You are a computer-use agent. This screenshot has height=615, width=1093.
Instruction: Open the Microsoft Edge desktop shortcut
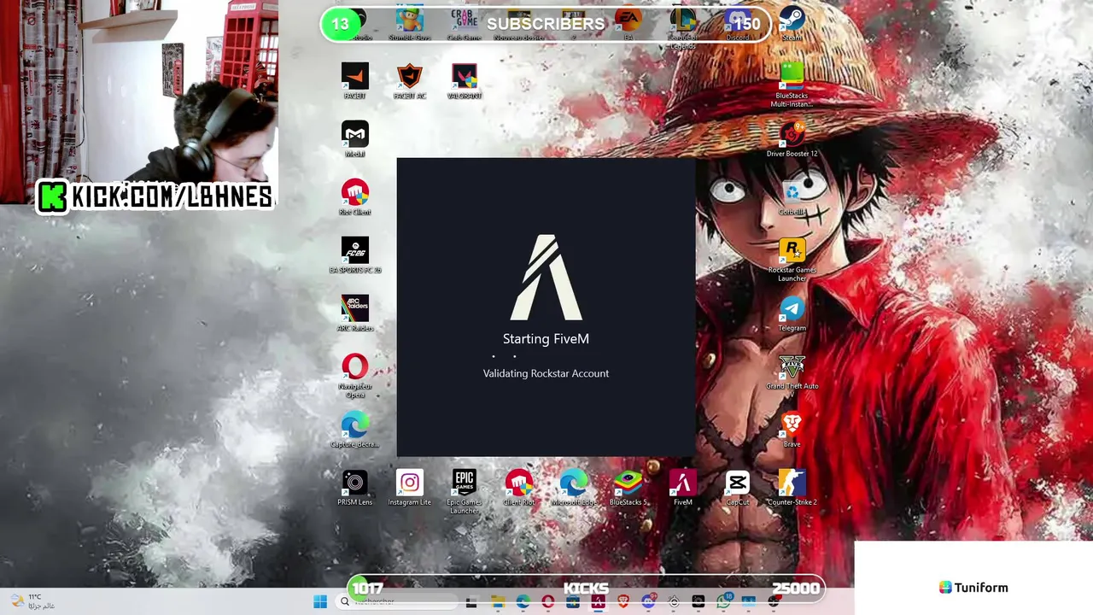574,488
